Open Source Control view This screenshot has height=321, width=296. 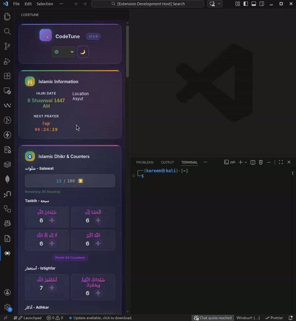(7, 46)
